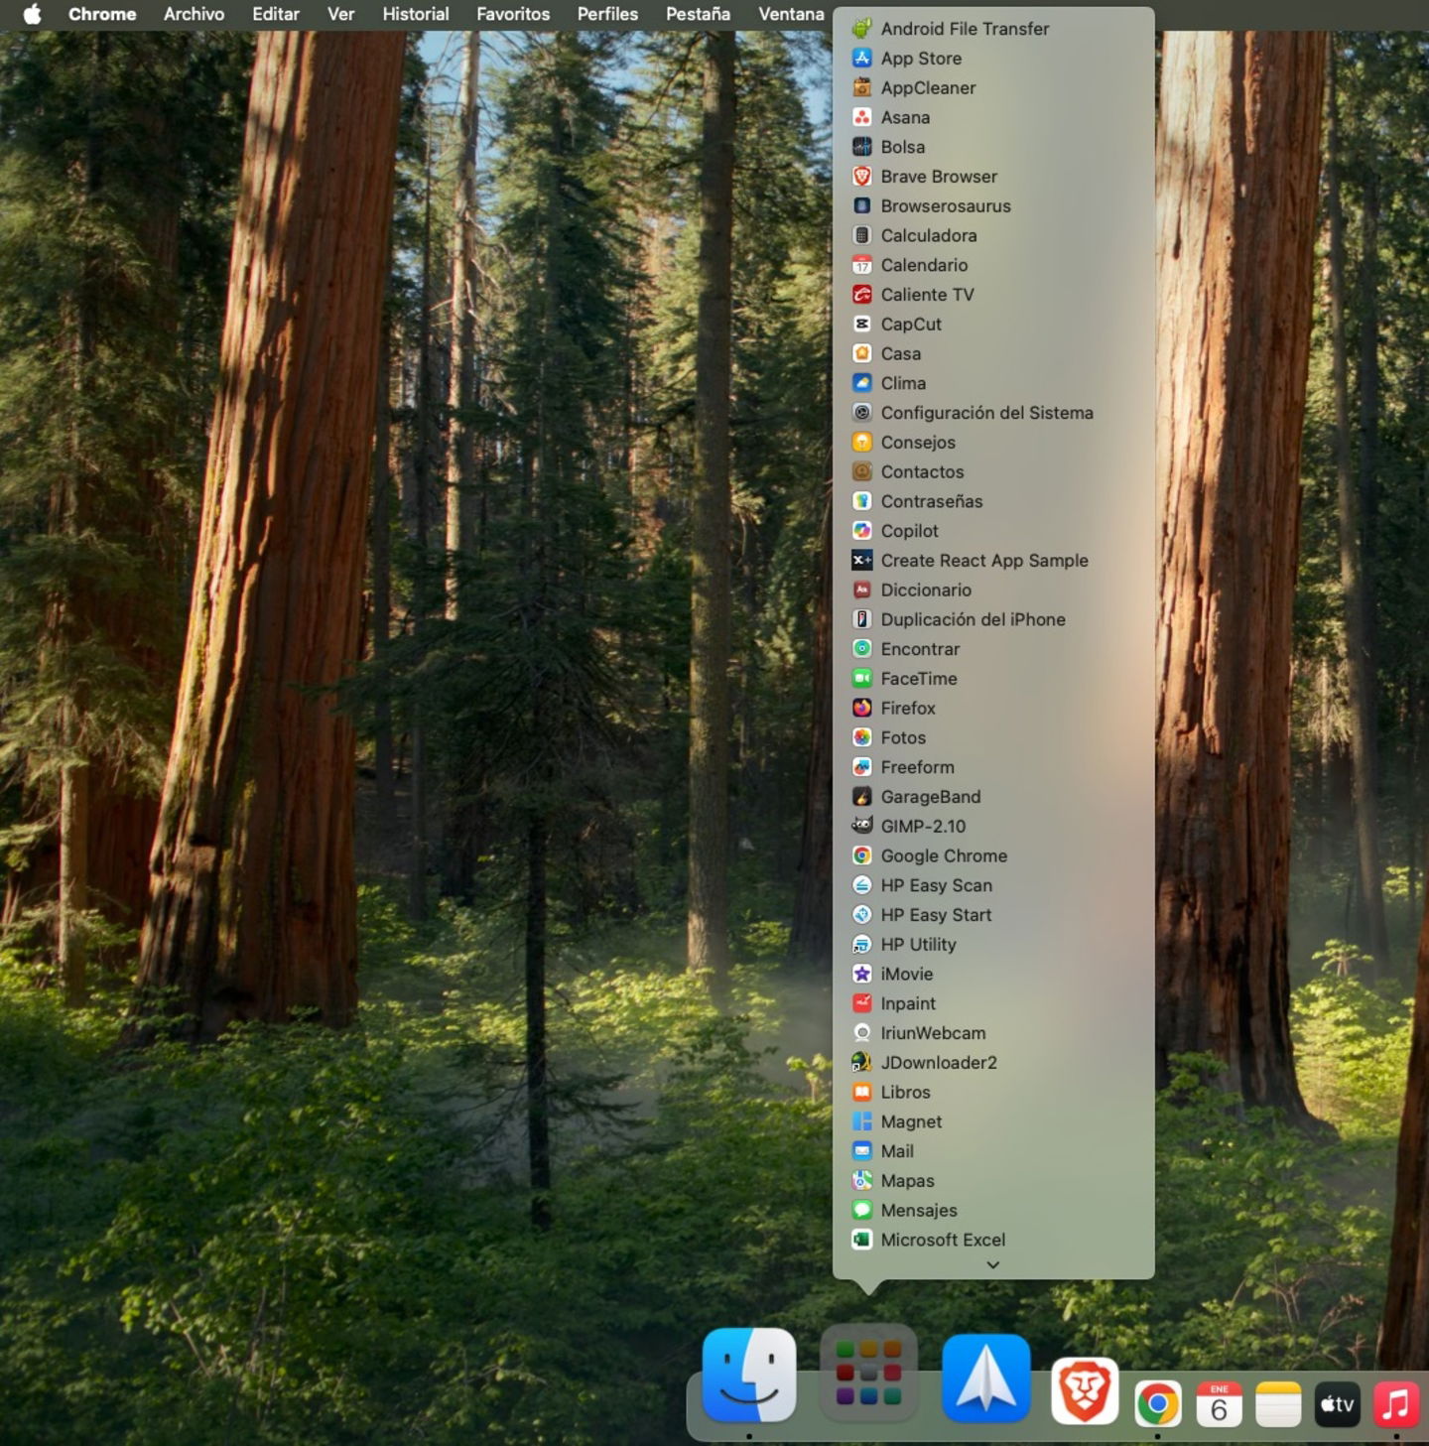The image size is (1429, 1446).
Task: Select HP Easy Scan
Action: pyautogui.click(x=993, y=885)
